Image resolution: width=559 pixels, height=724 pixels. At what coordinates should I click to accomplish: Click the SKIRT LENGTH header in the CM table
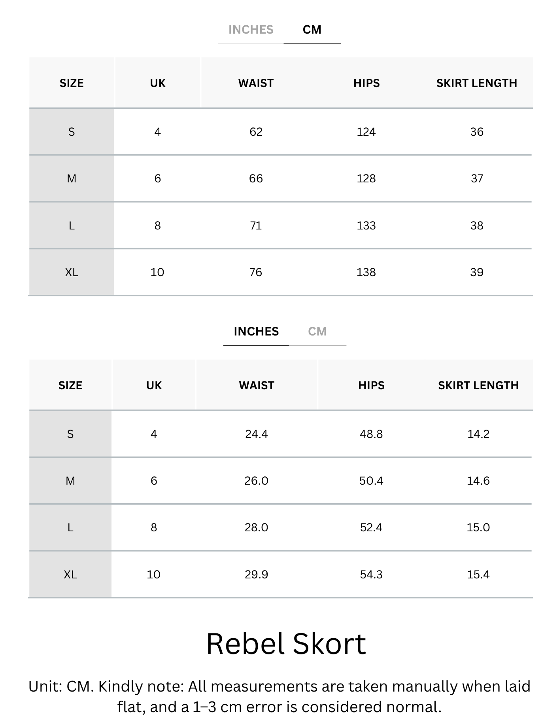click(477, 83)
